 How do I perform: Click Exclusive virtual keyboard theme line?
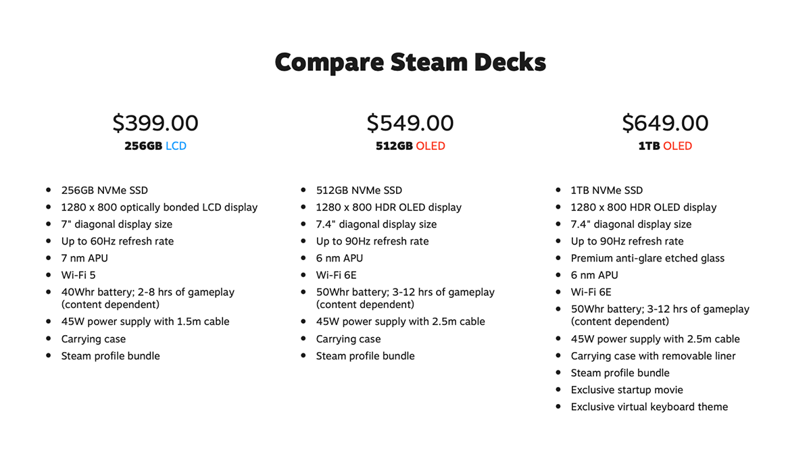point(649,407)
